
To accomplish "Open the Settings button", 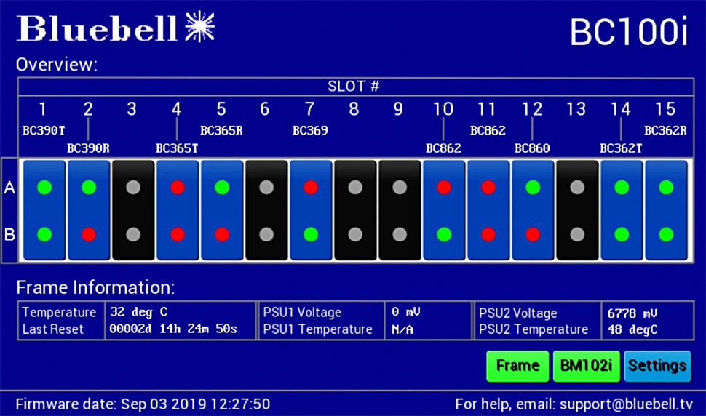I will (657, 366).
